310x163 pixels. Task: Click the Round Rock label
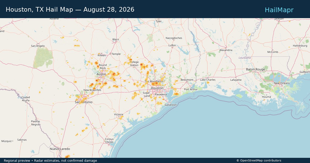click(x=103, y=66)
